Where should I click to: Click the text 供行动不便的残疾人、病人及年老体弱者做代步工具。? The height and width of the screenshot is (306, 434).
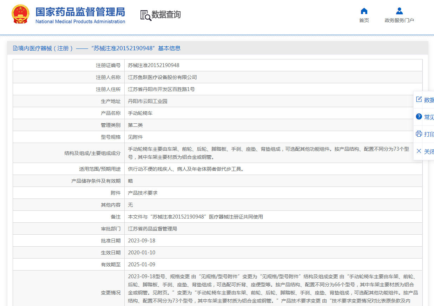point(186,169)
